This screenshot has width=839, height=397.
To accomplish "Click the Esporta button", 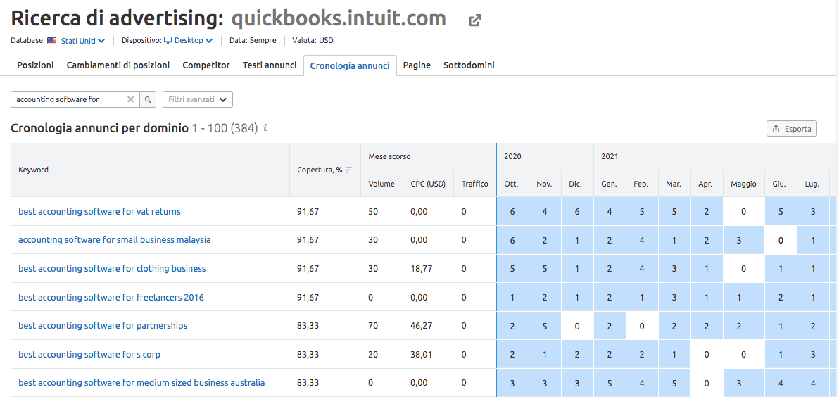I will tap(792, 129).
